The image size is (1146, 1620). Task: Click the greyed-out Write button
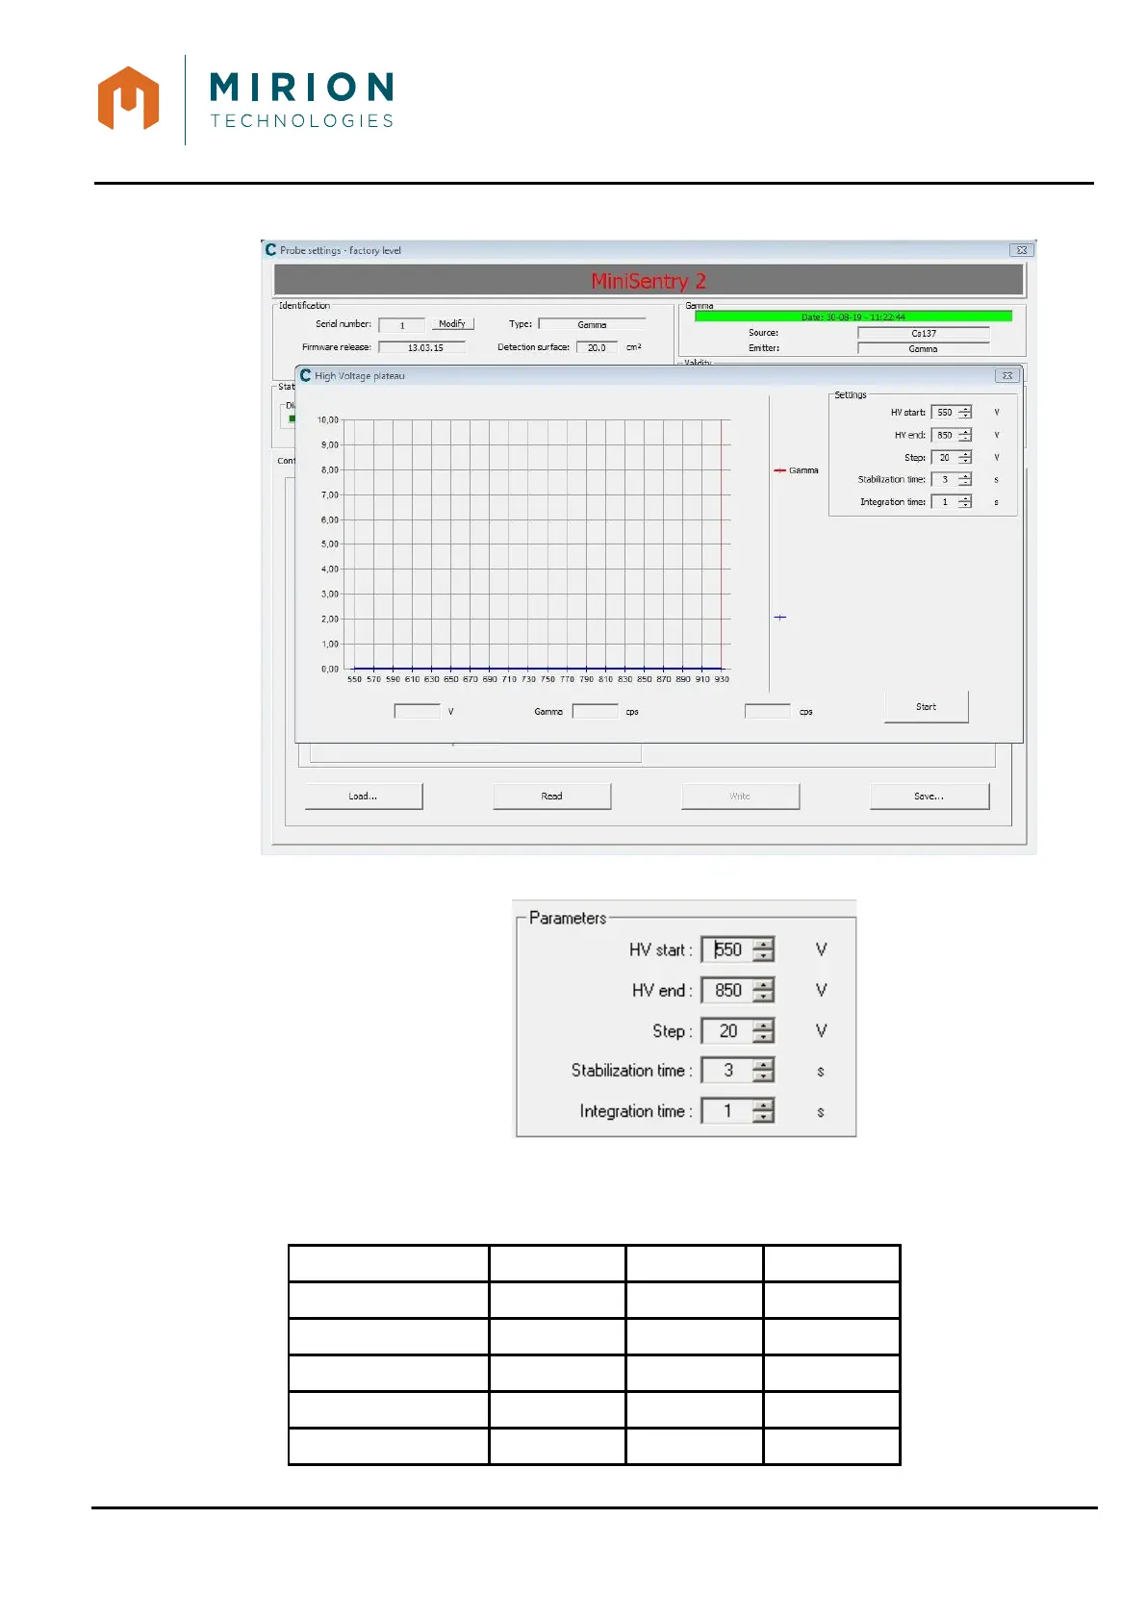[740, 797]
